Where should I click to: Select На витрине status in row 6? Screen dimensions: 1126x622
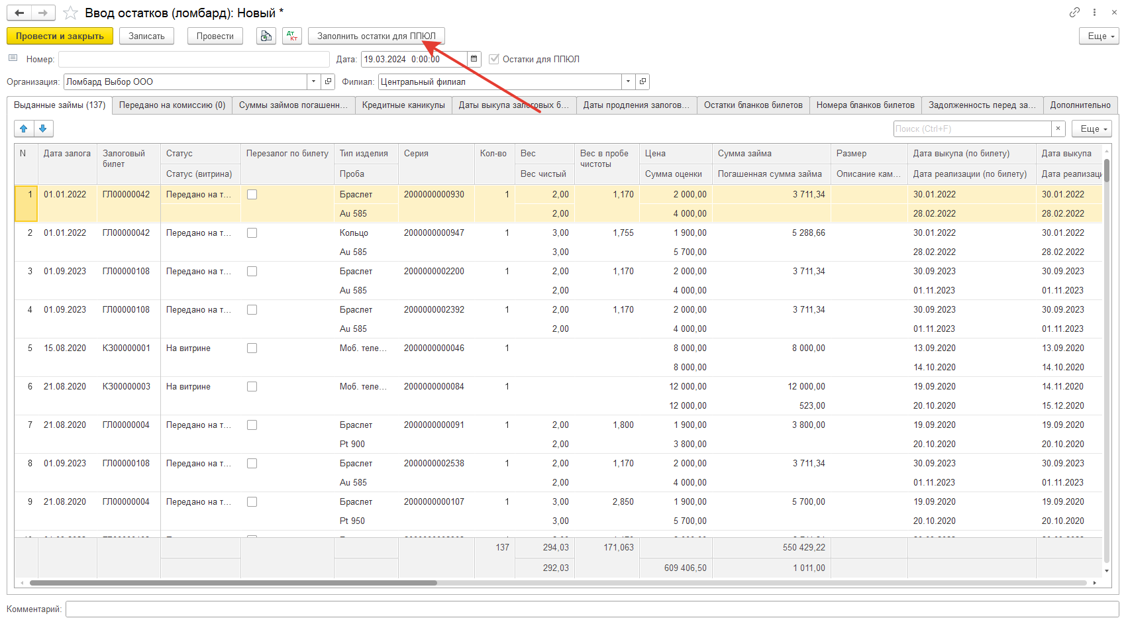pos(200,386)
